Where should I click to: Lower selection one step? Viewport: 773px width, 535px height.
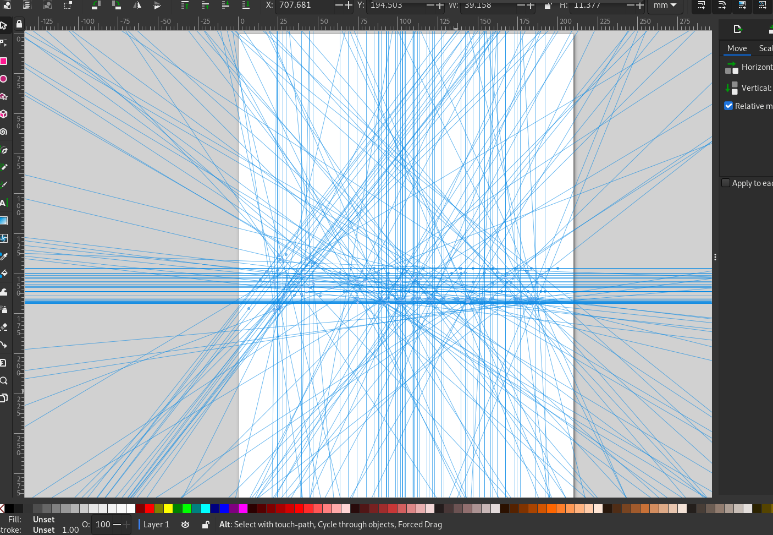pyautogui.click(x=225, y=5)
